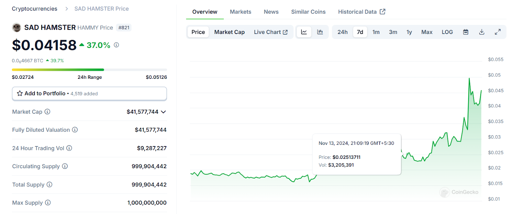The image size is (513, 214).
Task: Click the 24h Range progress bar
Action: click(x=89, y=70)
